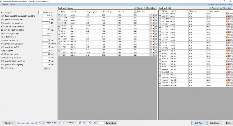Open the Chu trình vận tải dropdown
The width and height of the screenshot is (233, 126).
click(x=47, y=68)
